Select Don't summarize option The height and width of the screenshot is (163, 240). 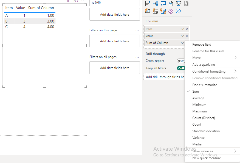pyautogui.click(x=212, y=85)
